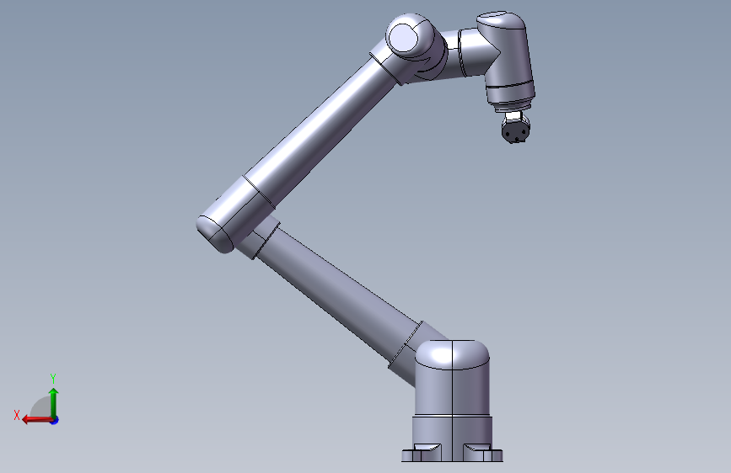
Task: Select the domed shoulder joint housing above base
Action: pyautogui.click(x=452, y=377)
